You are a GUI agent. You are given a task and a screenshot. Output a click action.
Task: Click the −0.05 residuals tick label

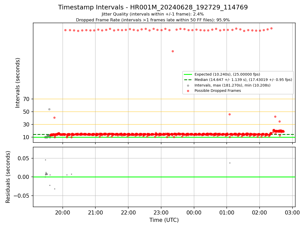pos(23,196)
